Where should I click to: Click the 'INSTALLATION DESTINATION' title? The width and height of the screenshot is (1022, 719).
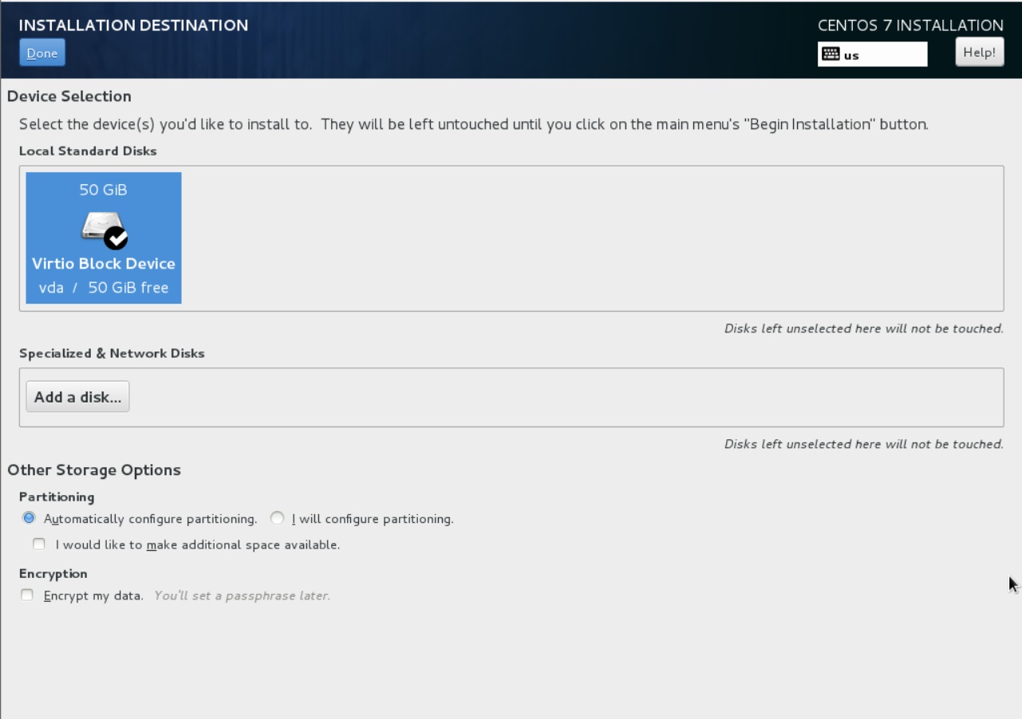(133, 26)
